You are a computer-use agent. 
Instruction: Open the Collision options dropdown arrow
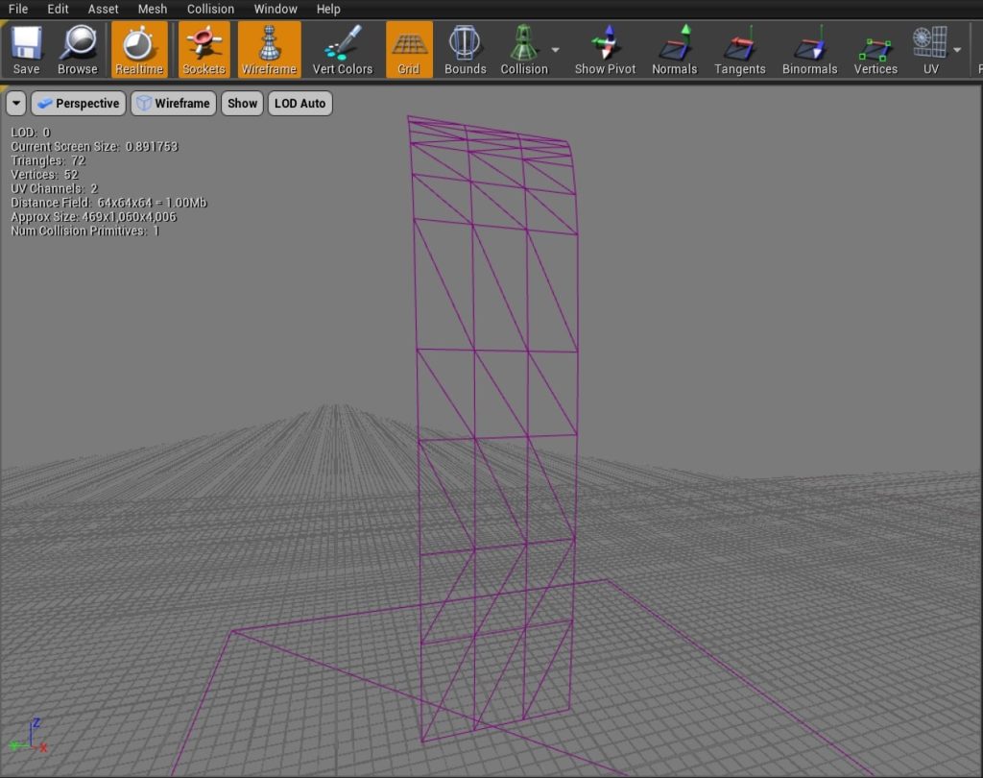pos(556,50)
